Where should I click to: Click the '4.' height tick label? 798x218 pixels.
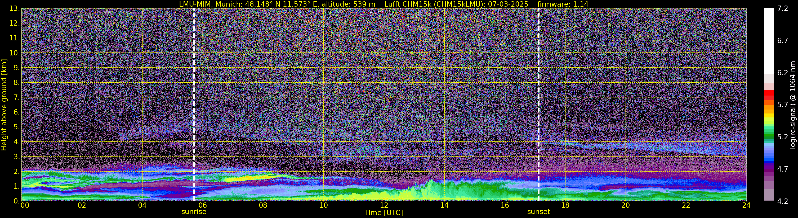coord(17,142)
